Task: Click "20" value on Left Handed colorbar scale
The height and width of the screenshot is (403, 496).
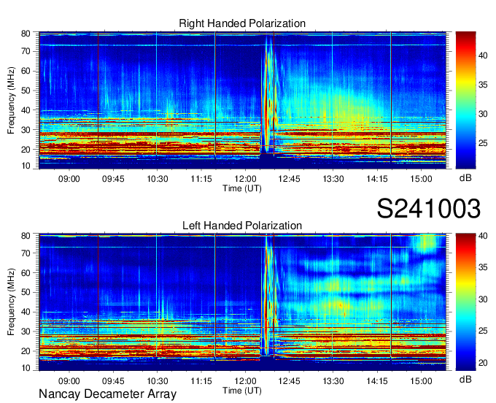Action: click(483, 363)
